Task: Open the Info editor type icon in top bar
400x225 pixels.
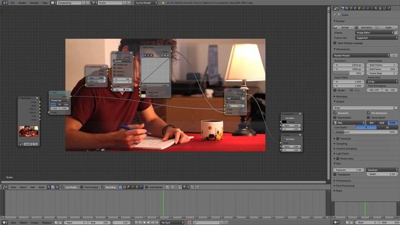Action: point(4,2)
